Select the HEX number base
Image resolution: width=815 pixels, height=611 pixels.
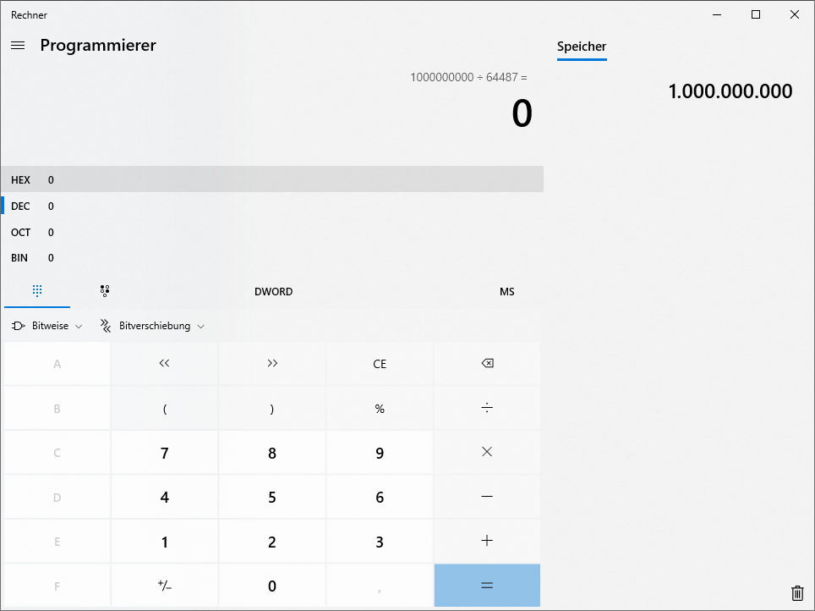[272, 179]
